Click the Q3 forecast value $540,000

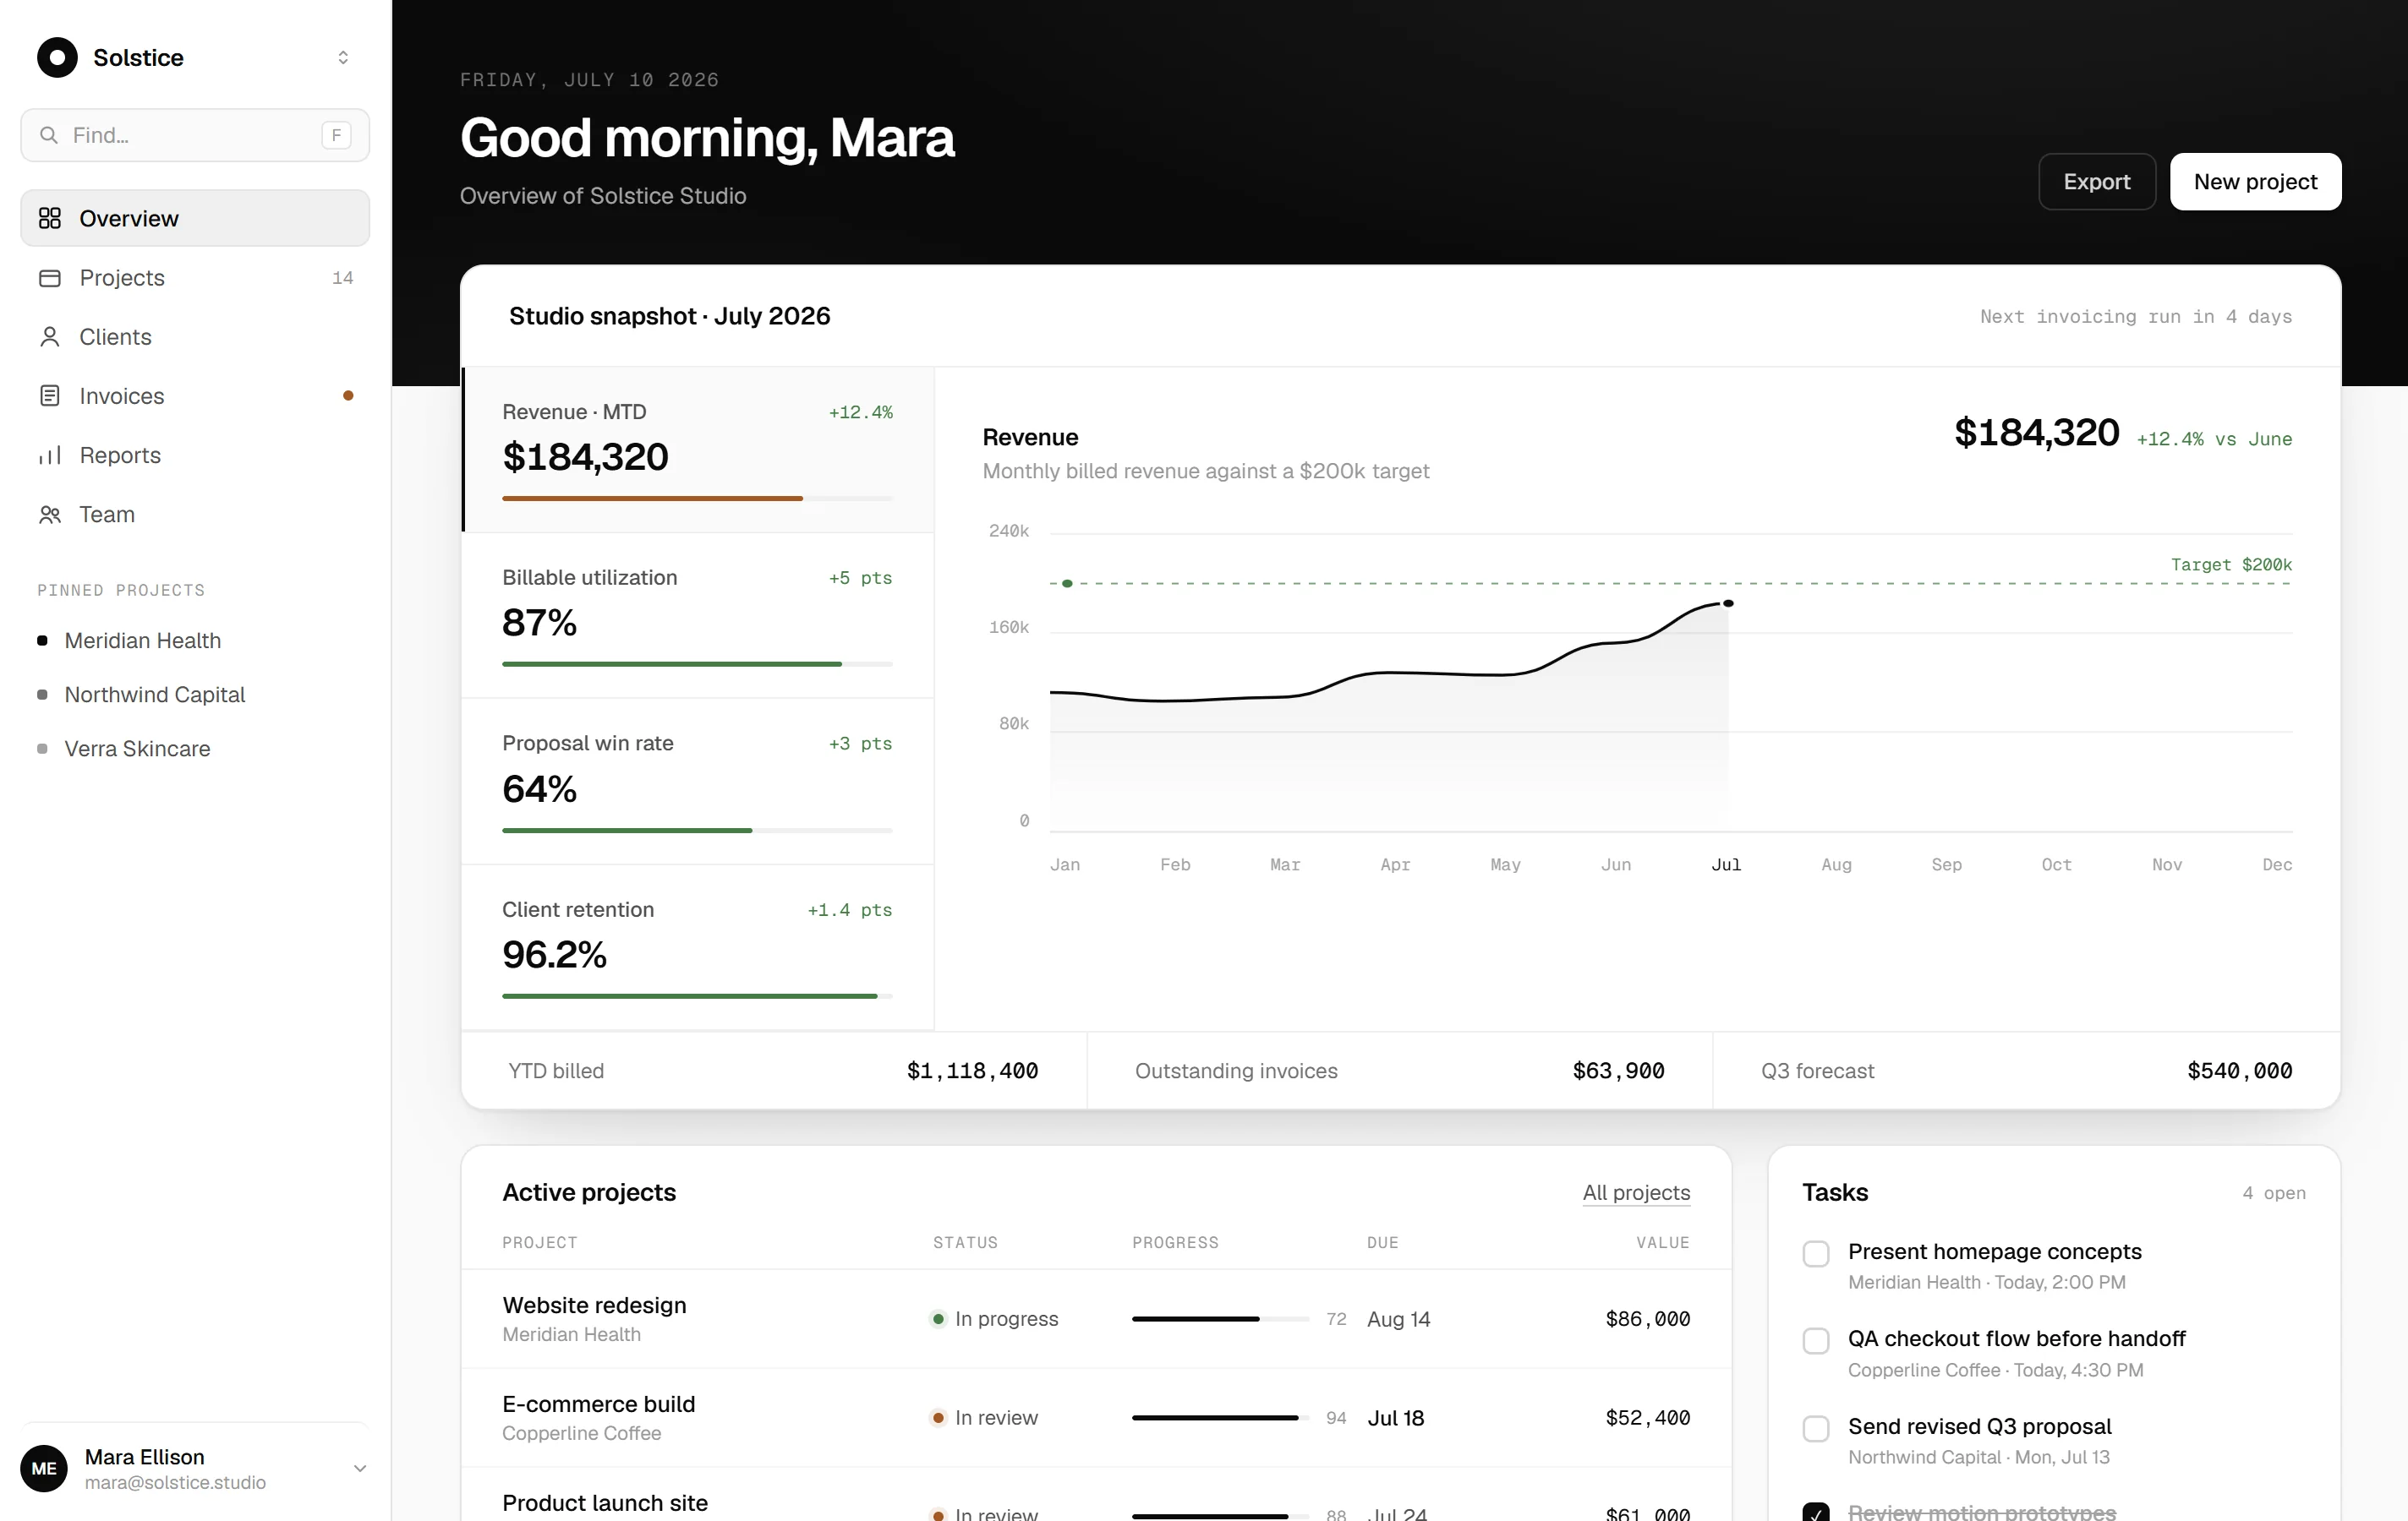click(2239, 1071)
